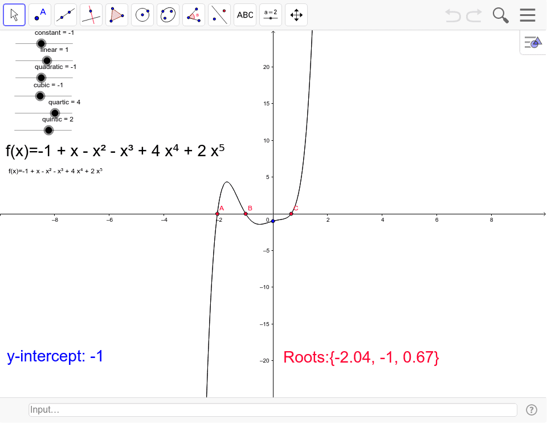547x423 pixels.
Task: Select the Line through two points tool
Action: [66, 15]
